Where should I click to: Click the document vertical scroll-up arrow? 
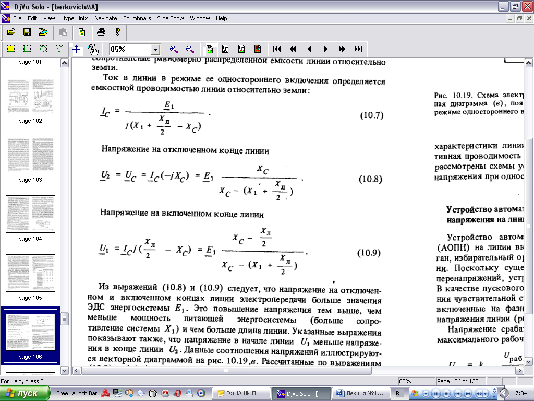click(x=528, y=63)
